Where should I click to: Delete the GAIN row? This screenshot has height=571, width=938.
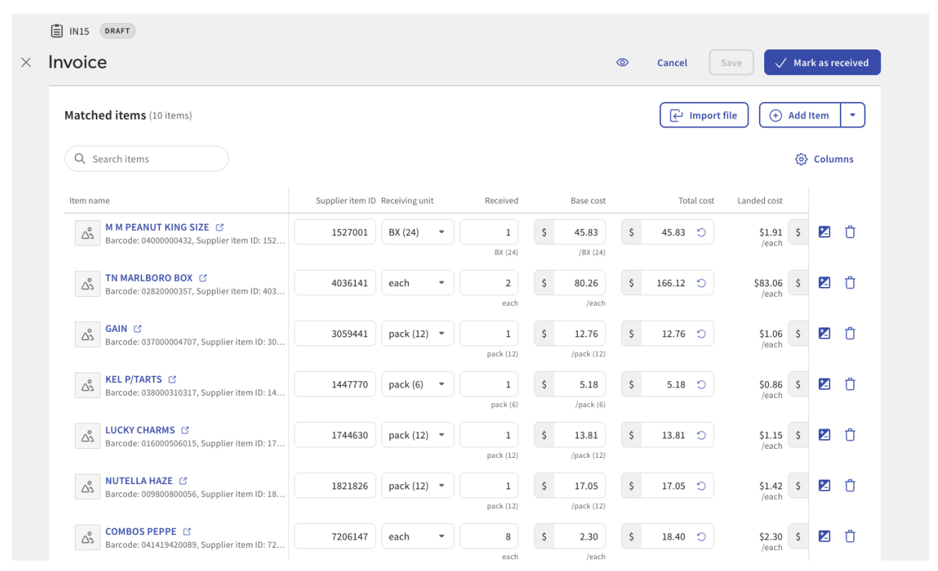[x=850, y=333]
